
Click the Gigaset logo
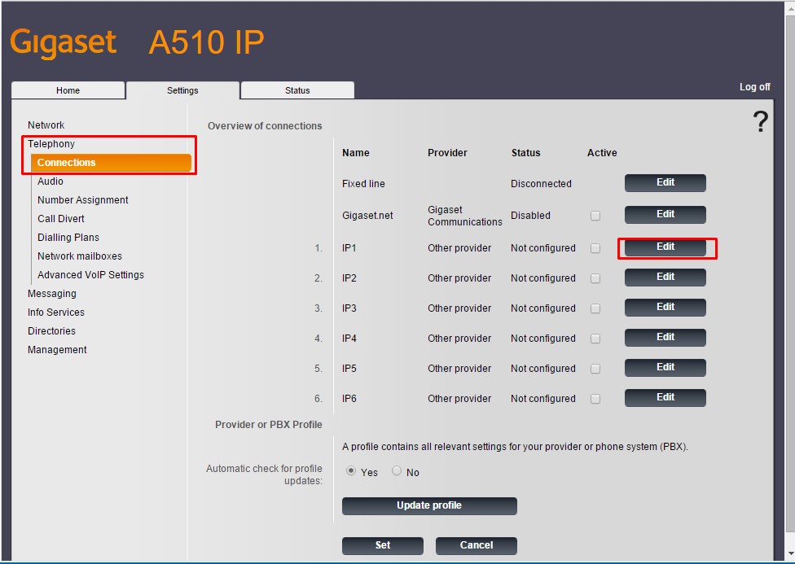tap(64, 42)
